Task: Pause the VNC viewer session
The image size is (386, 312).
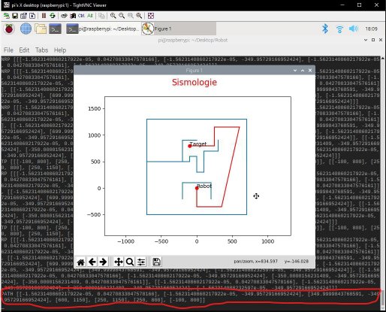Action: coord(44,16)
